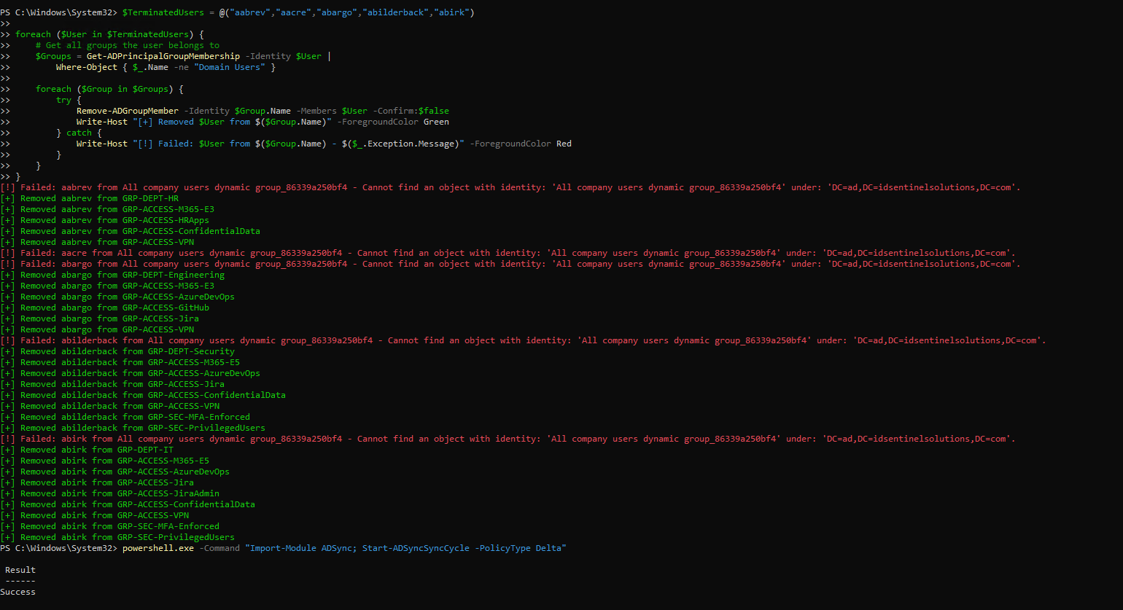Click the comment 'Get all groups the user belongs to'

pyautogui.click(x=128, y=45)
